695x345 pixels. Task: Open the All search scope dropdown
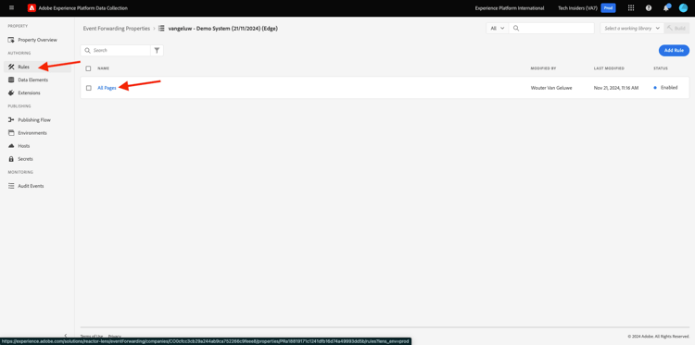(x=498, y=29)
